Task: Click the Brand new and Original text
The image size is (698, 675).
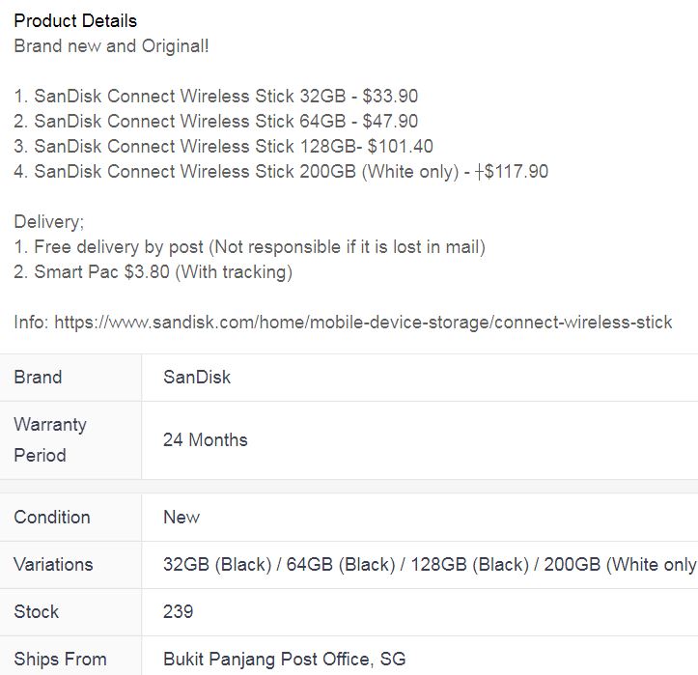Action: tap(111, 45)
